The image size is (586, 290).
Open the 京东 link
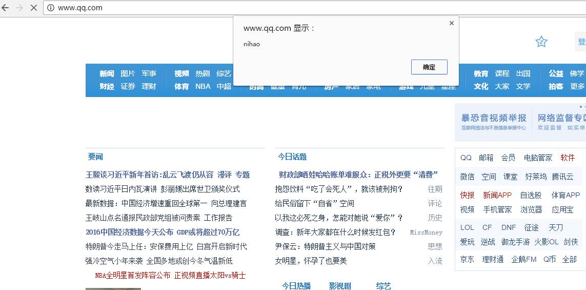[467, 259]
